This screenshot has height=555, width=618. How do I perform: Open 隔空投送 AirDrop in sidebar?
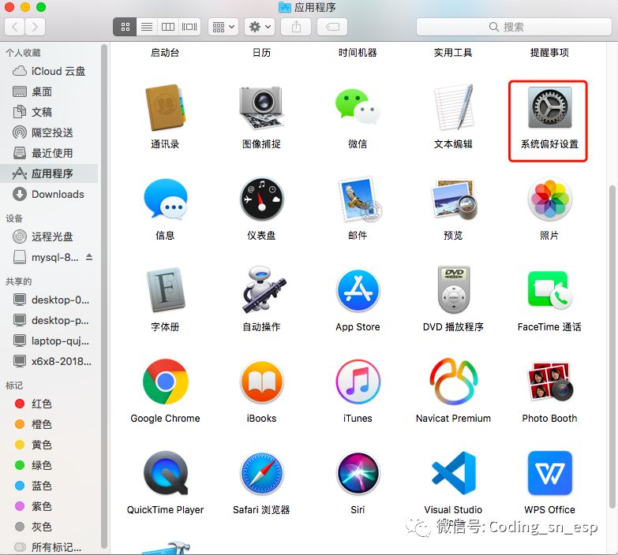point(49,132)
